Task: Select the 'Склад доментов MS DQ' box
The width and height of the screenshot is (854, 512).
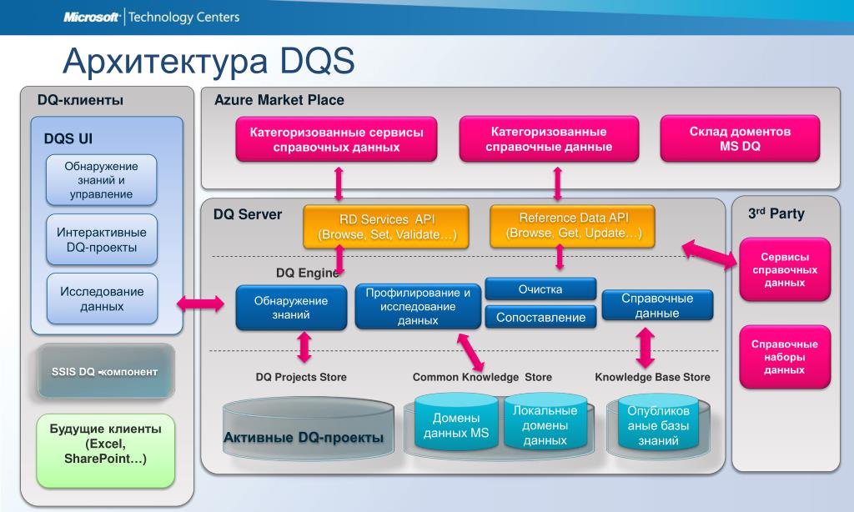Action: pos(740,138)
